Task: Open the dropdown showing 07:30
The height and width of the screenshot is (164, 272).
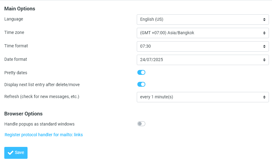Action: (199, 46)
